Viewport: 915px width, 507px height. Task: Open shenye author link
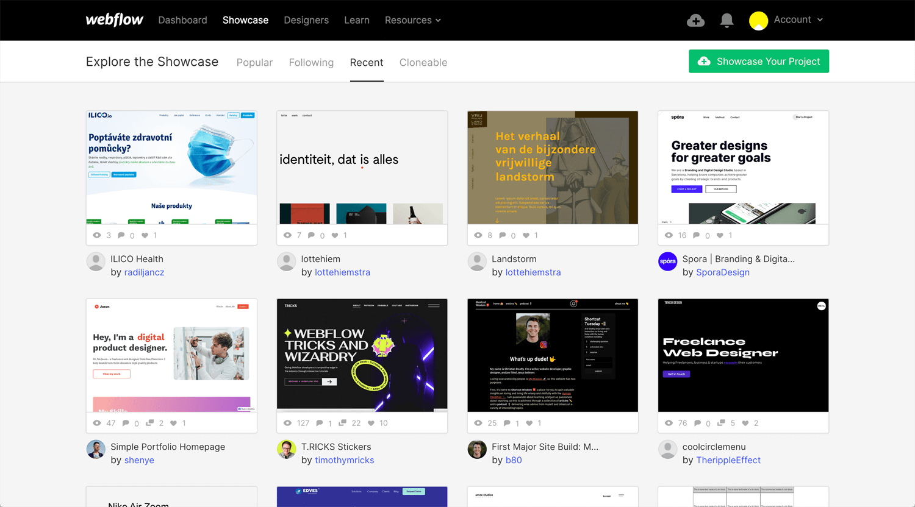click(139, 460)
